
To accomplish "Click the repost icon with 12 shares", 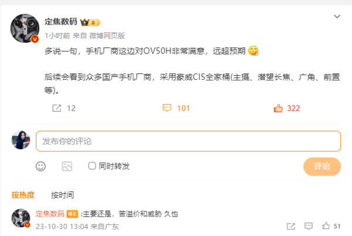I will click(56, 108).
